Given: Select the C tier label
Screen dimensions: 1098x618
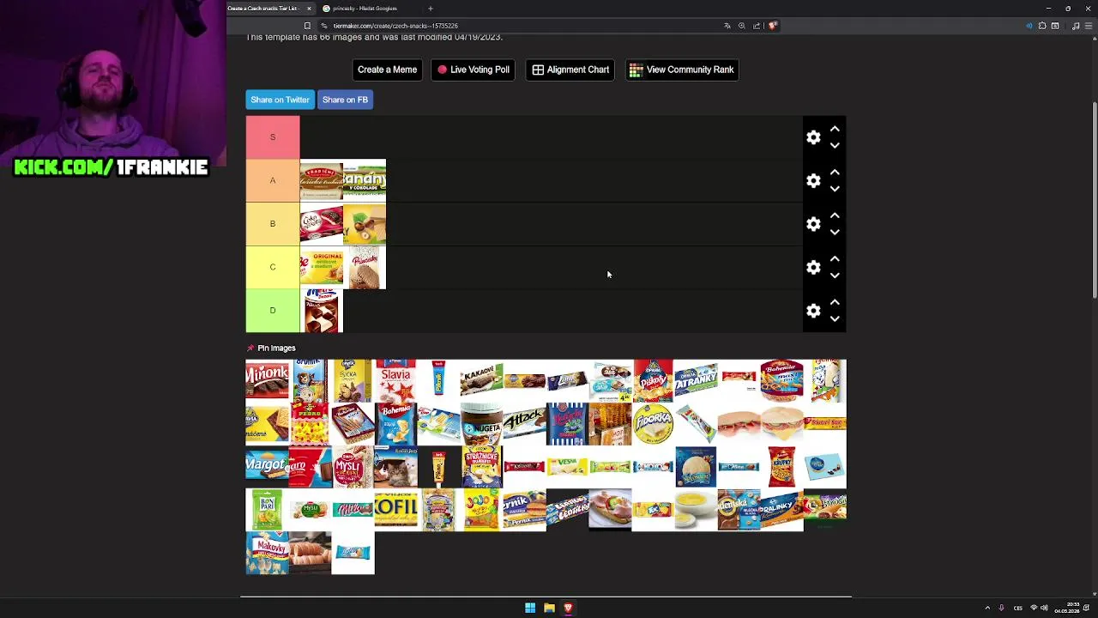Looking at the screenshot, I should point(273,267).
